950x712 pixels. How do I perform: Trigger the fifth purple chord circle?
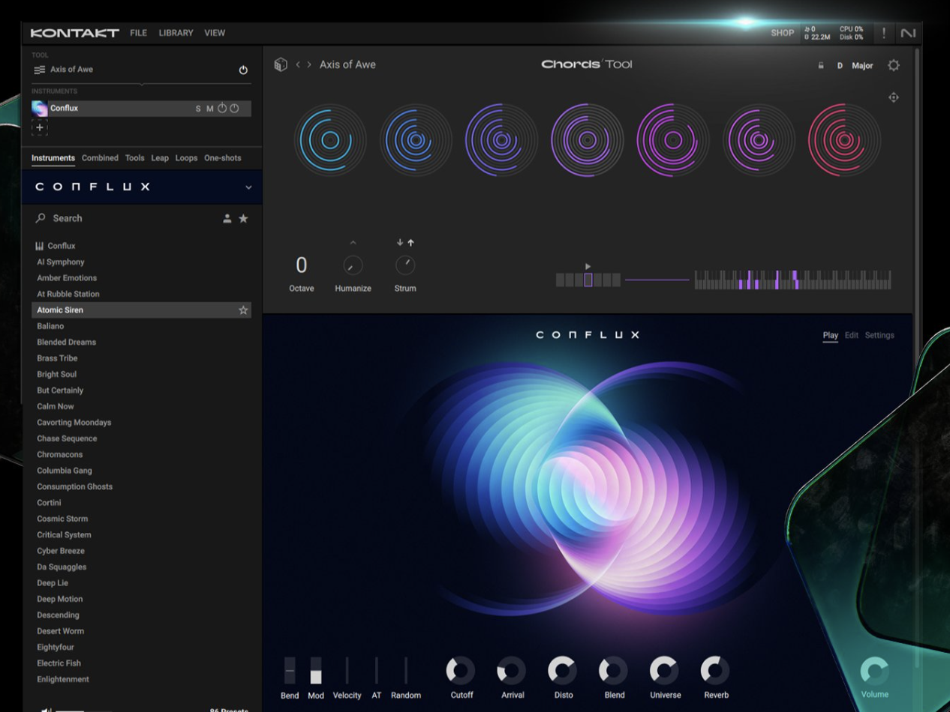[673, 140]
